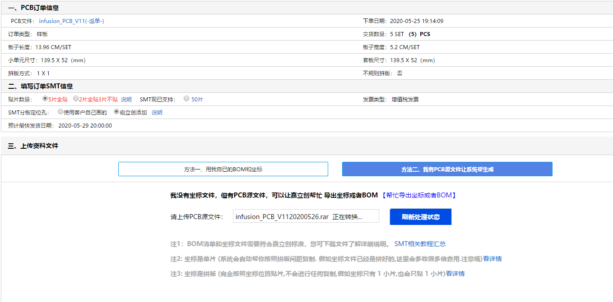Select the 嘉立创添加 positioning hole option

(116, 112)
